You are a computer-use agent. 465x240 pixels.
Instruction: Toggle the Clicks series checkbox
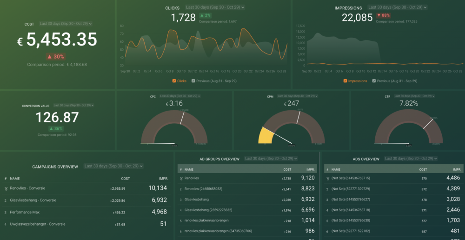(174, 80)
